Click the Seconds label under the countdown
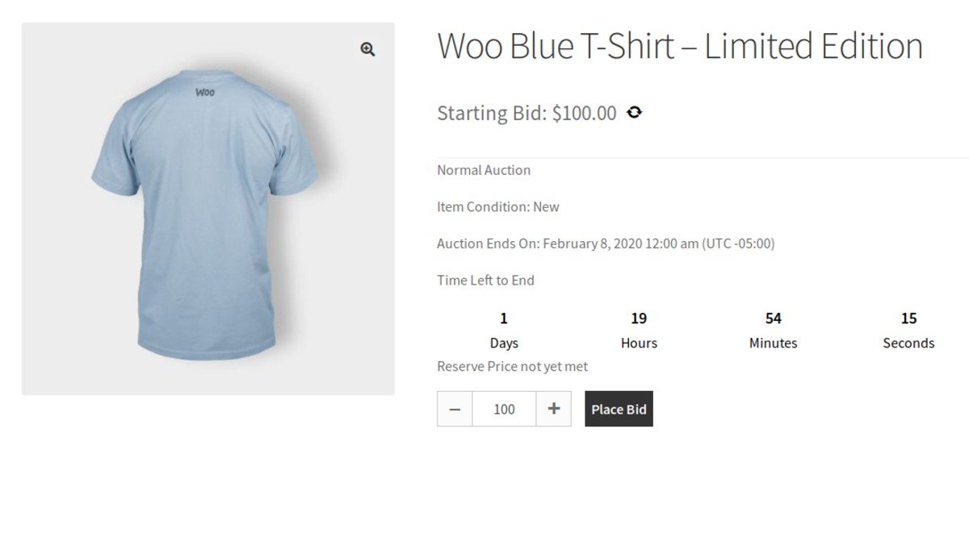This screenshot has width=969, height=545. pyautogui.click(x=908, y=343)
